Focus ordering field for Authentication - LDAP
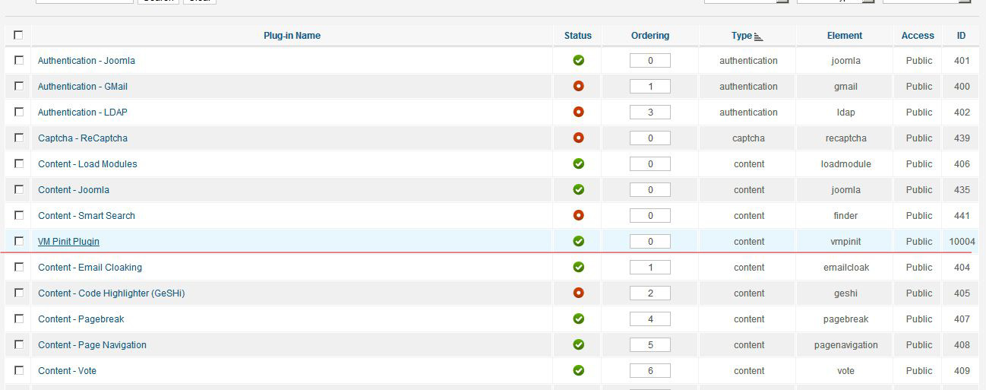Screen dimensions: 986x390 [x=650, y=112]
